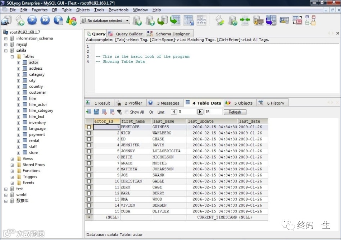Expand the information_schema database node
Image resolution: width=341 pixels, height=240 pixels.
pyautogui.click(x=6, y=39)
